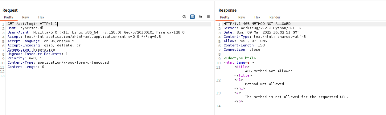Toggle the \n non-printable characters button

200,17
